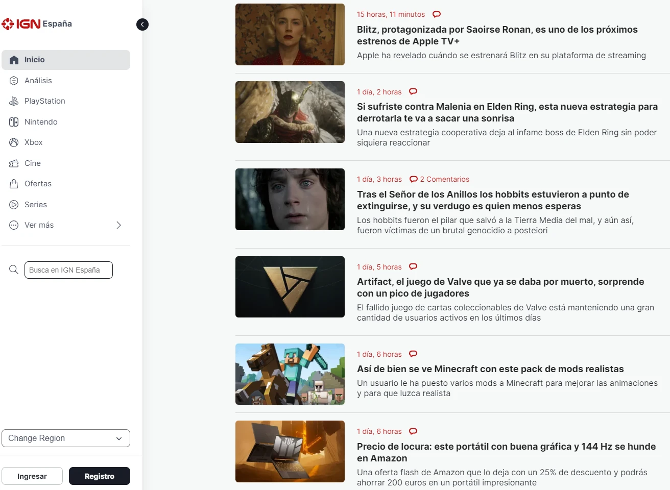Click the '15 horas, 11 minutos' timestamp
The width and height of the screenshot is (670, 490).
point(391,14)
